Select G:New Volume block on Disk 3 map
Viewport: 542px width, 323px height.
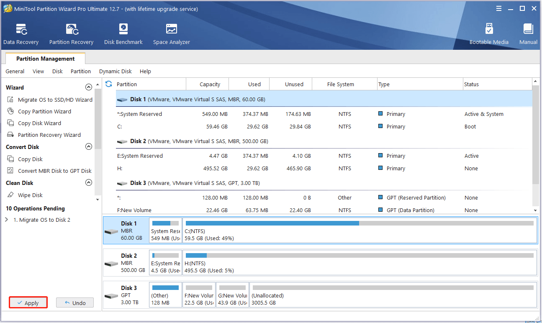(x=232, y=294)
